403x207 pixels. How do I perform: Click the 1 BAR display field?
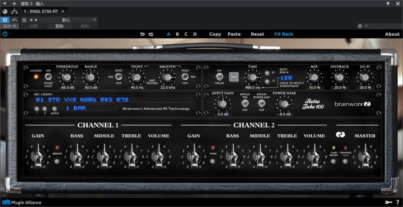90,108
